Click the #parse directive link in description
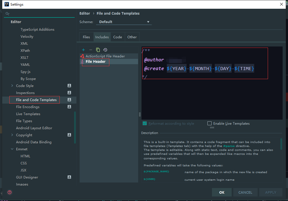This screenshot has width=288, height=201. pyautogui.click(x=229, y=146)
